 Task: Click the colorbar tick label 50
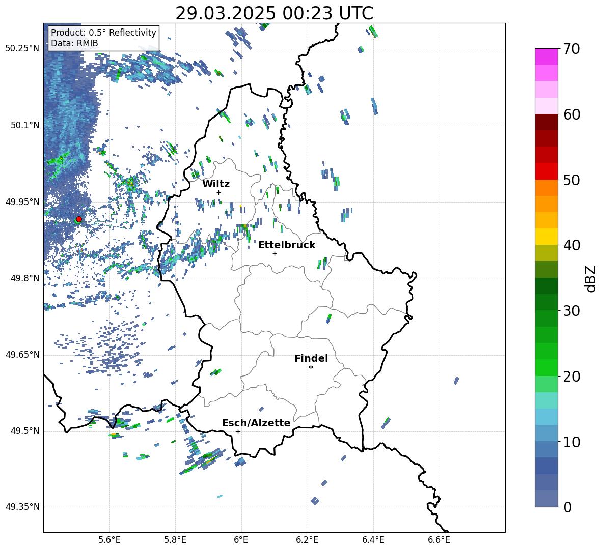(571, 180)
